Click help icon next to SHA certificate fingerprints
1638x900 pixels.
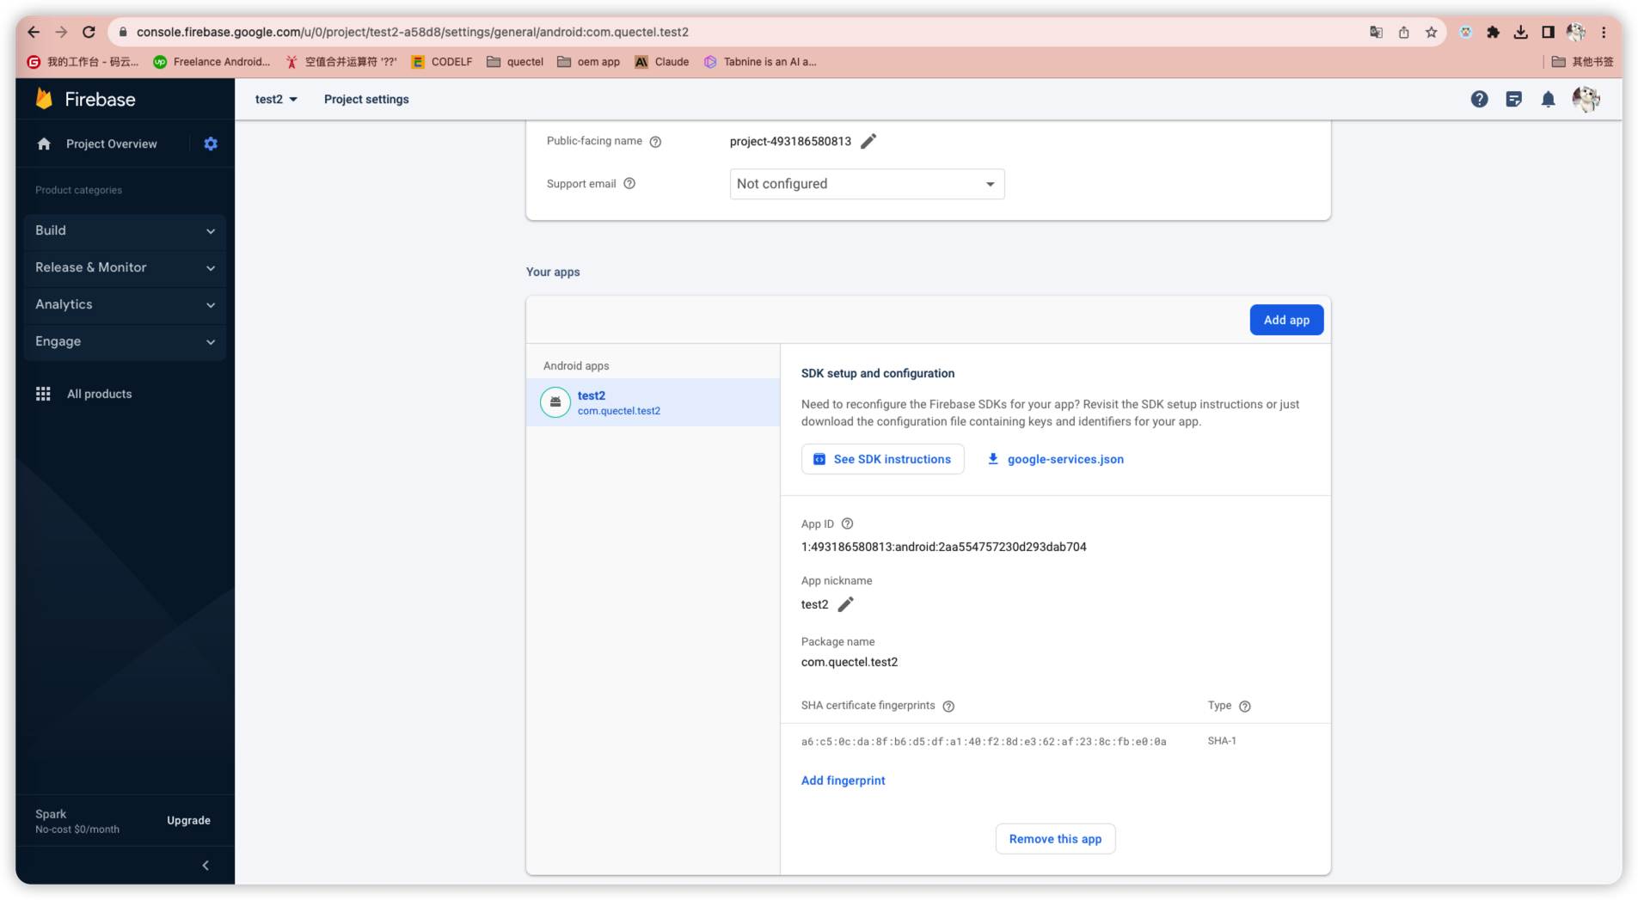[x=948, y=706]
